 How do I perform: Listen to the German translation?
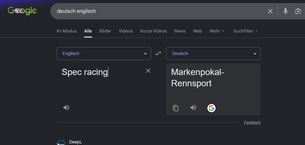[x=193, y=107]
